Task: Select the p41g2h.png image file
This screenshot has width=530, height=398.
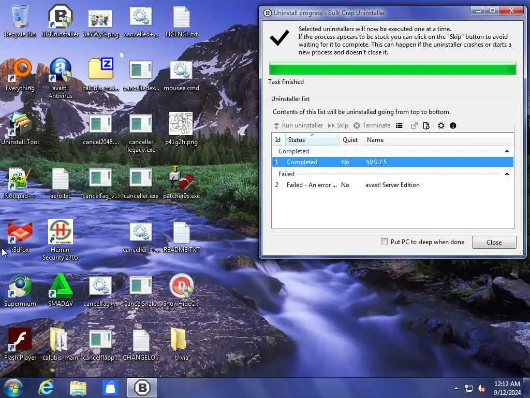Action: pos(182,129)
